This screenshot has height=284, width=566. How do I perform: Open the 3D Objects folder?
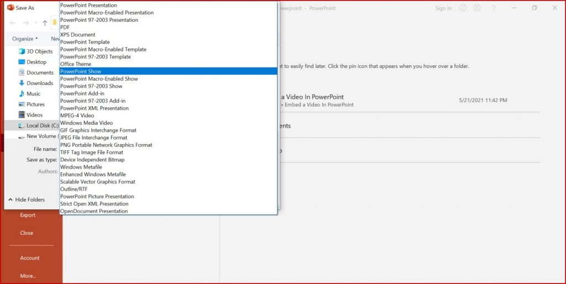click(x=36, y=51)
